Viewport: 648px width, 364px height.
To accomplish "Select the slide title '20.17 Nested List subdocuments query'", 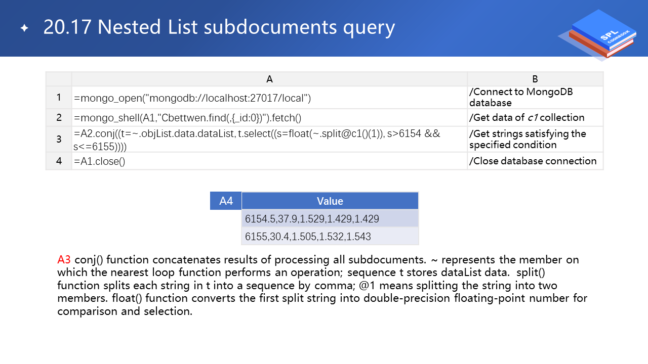I will [219, 27].
